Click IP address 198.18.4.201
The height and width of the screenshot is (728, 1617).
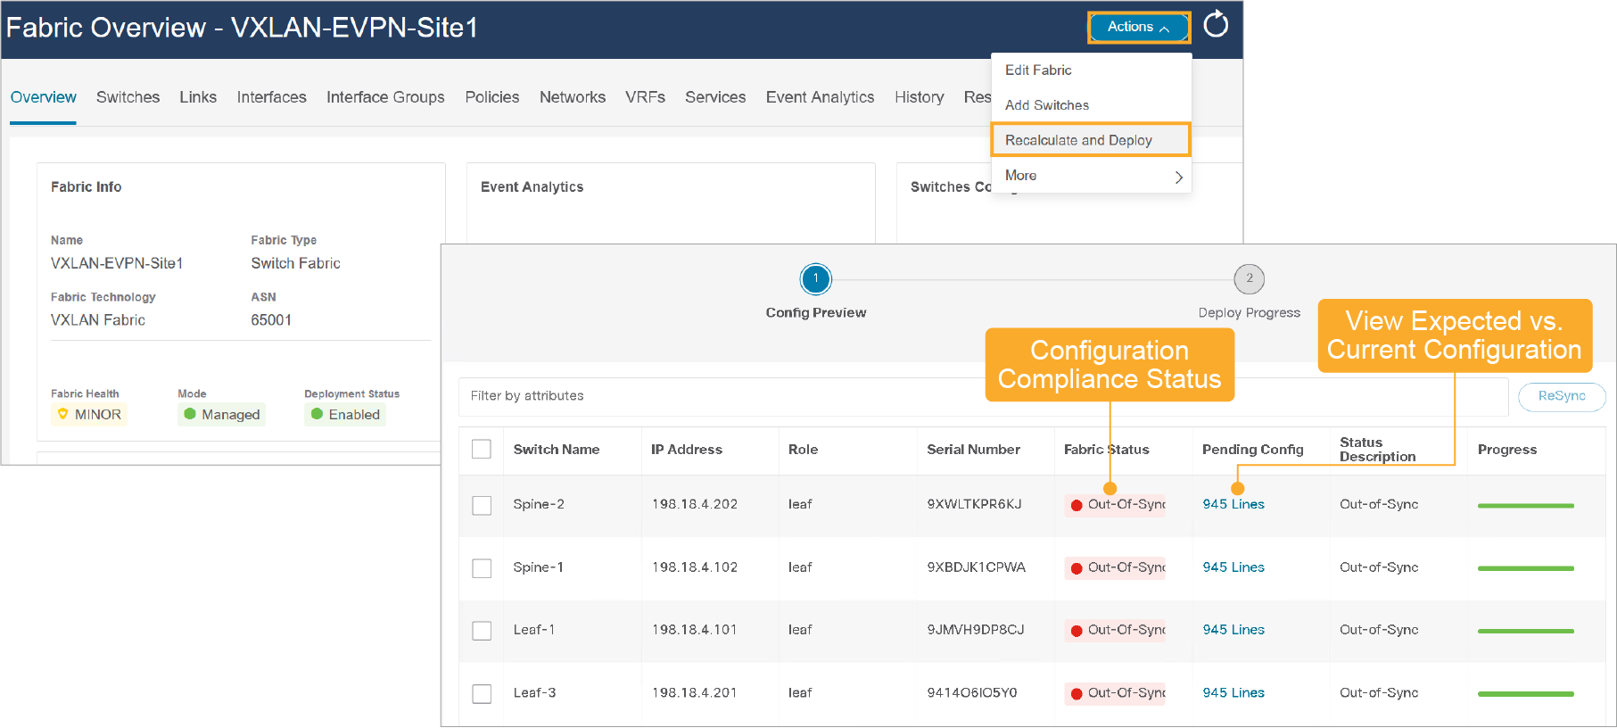click(x=694, y=693)
